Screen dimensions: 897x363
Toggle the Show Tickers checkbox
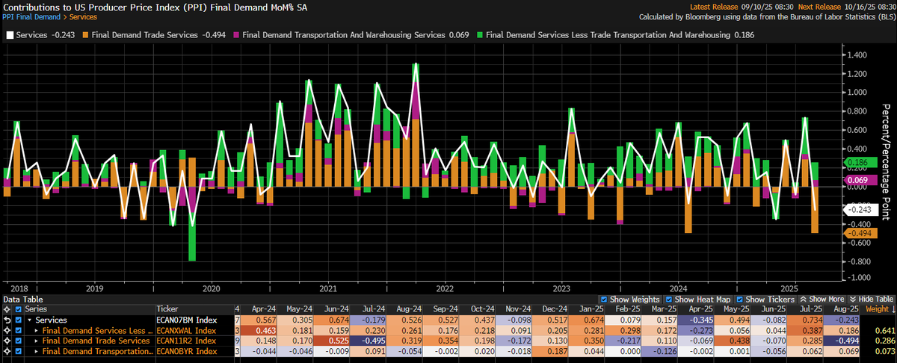[742, 299]
